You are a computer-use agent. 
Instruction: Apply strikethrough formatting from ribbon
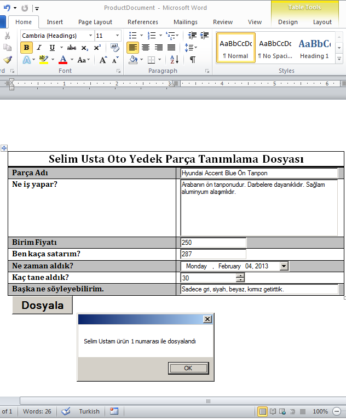[71, 48]
